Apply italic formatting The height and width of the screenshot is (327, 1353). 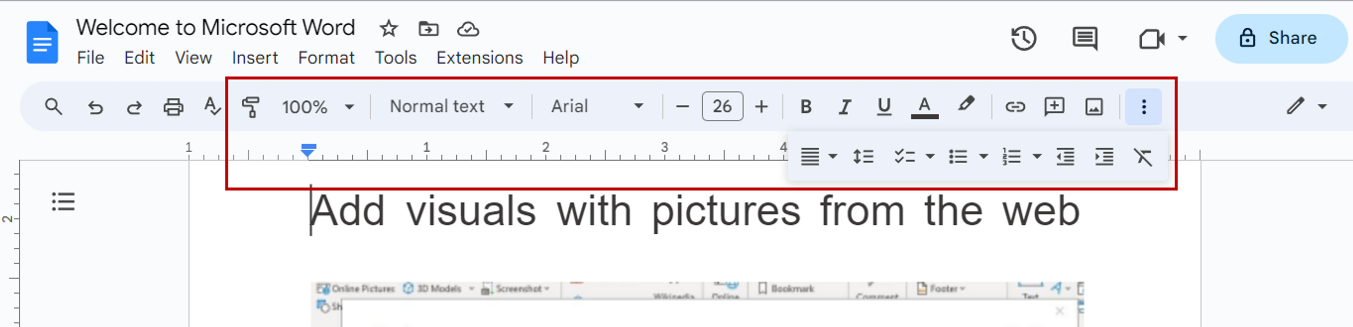click(844, 106)
